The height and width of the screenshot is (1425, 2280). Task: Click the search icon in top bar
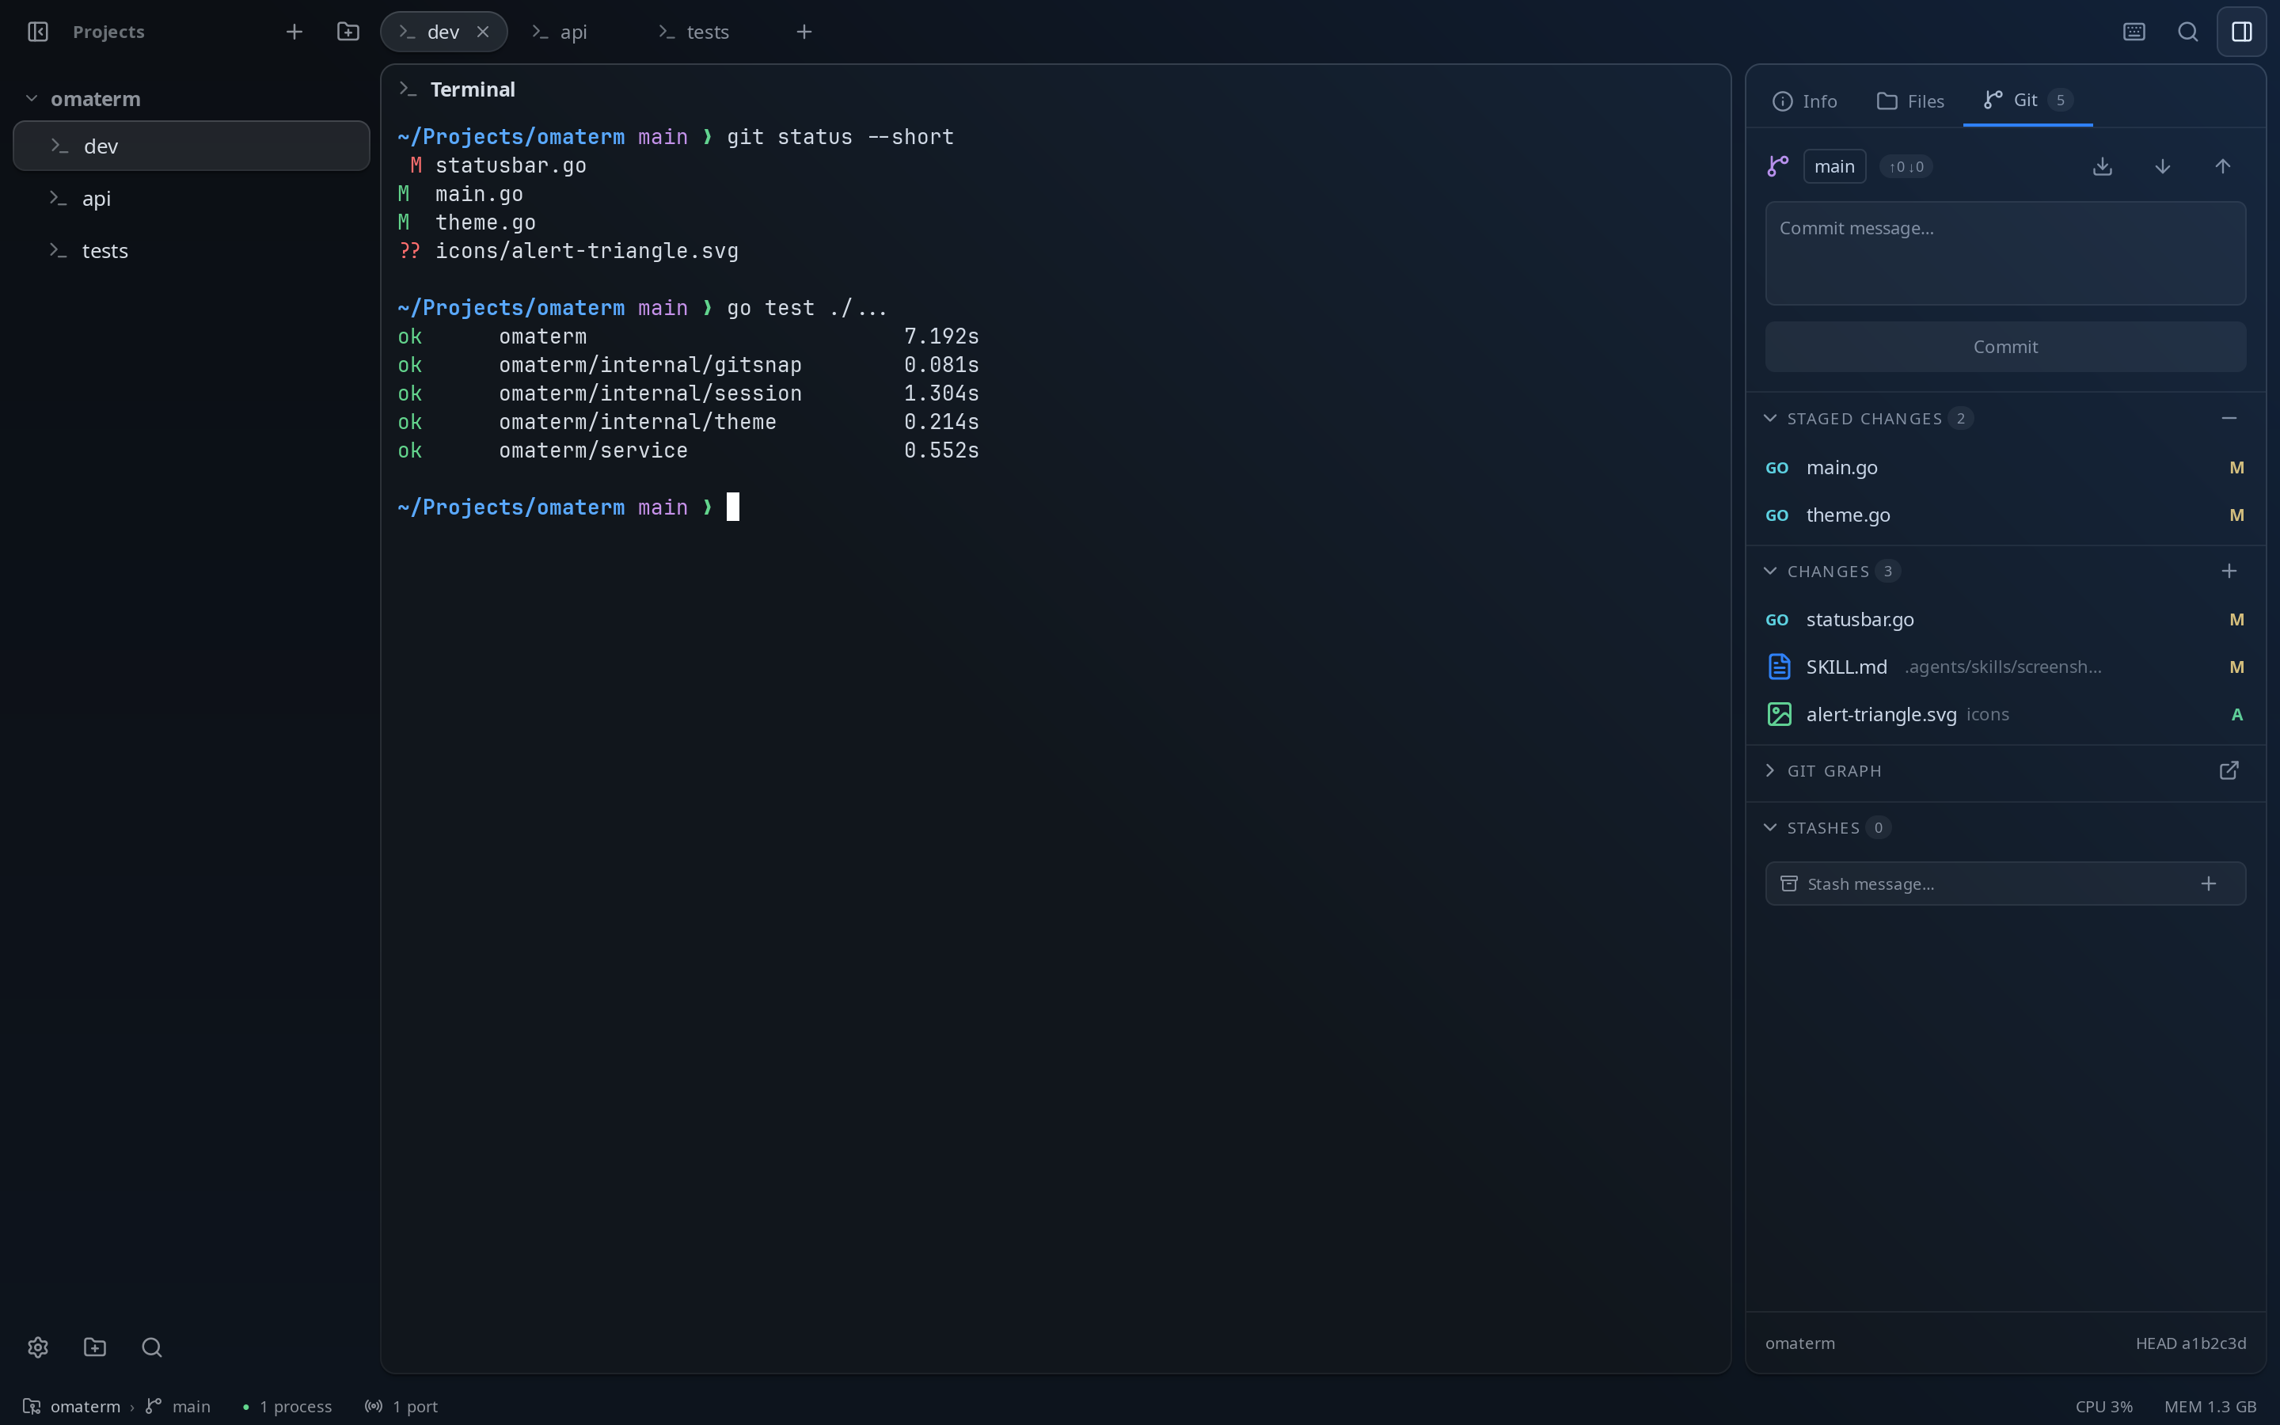[x=2187, y=32]
